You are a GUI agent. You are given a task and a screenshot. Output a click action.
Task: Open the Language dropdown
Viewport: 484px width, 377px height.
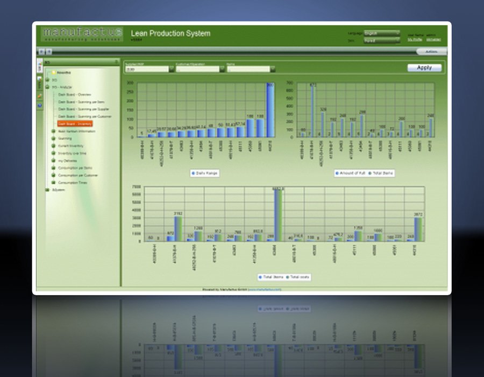(381, 33)
